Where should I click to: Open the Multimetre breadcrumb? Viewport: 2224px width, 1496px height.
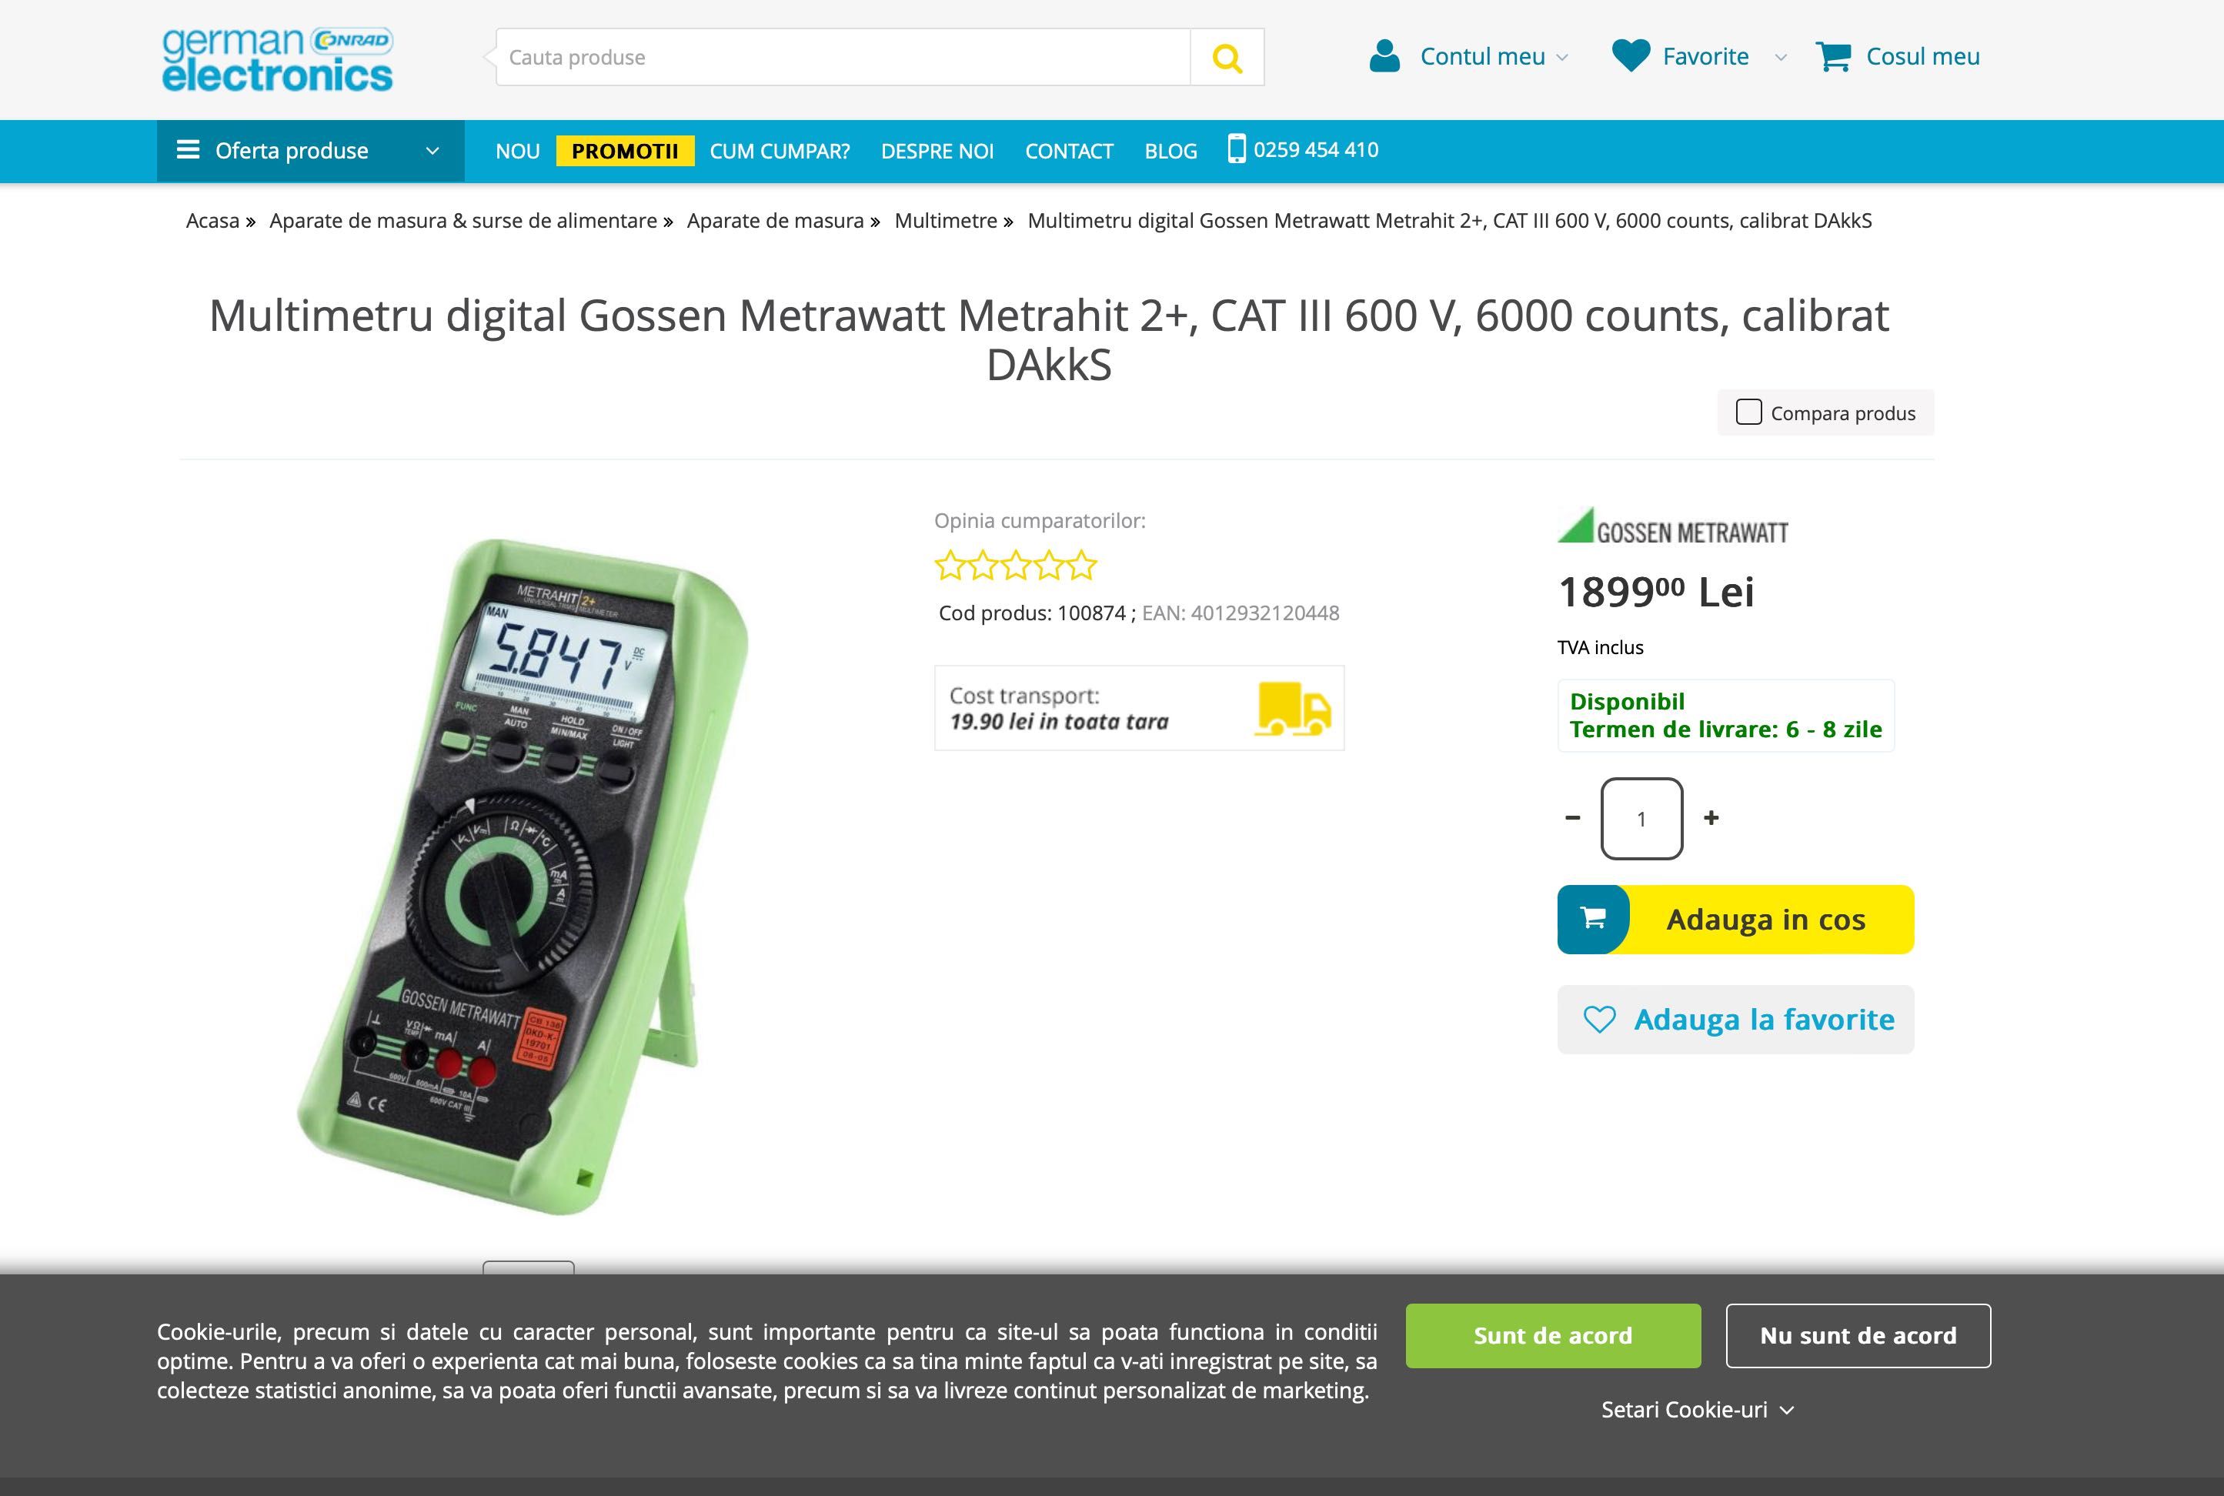(x=946, y=220)
